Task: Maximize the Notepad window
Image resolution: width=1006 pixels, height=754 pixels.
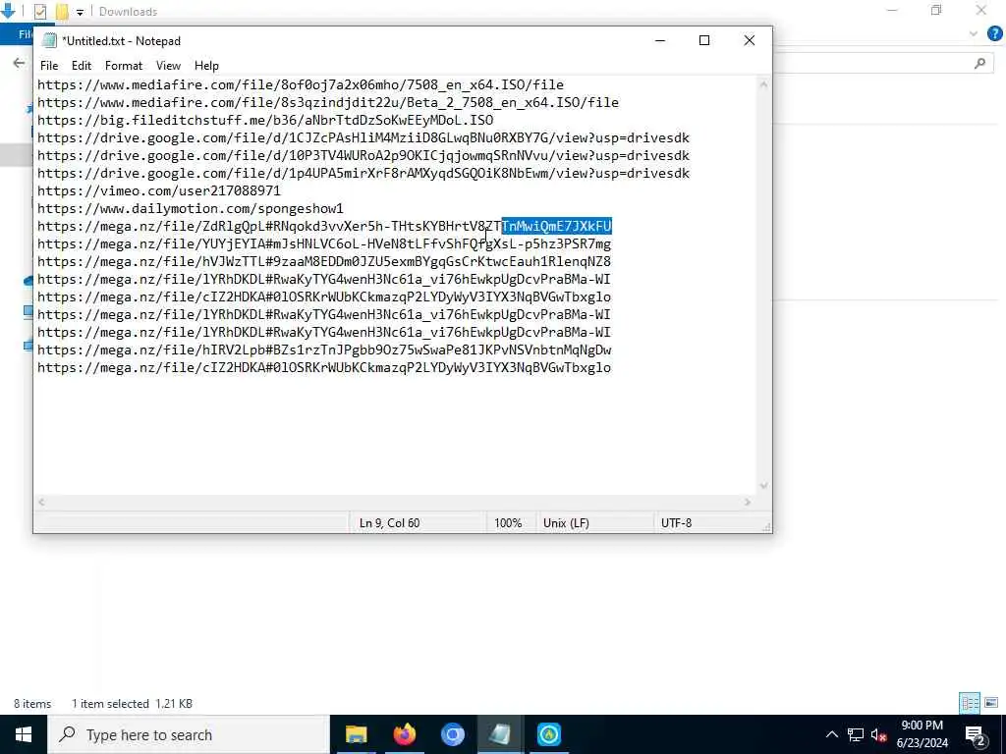Action: pyautogui.click(x=703, y=40)
